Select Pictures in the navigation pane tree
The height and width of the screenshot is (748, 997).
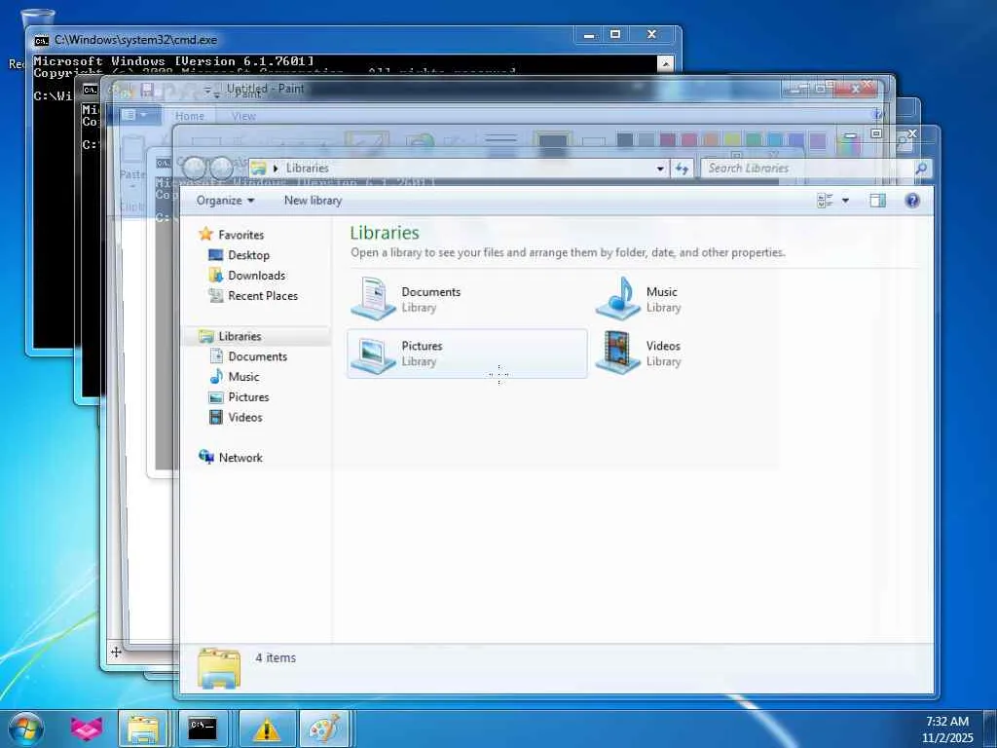[x=248, y=397]
